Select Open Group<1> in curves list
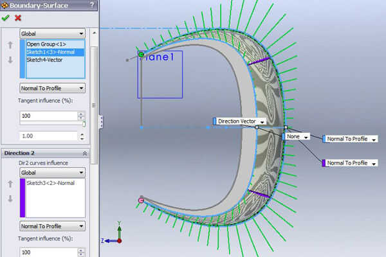 55,44
